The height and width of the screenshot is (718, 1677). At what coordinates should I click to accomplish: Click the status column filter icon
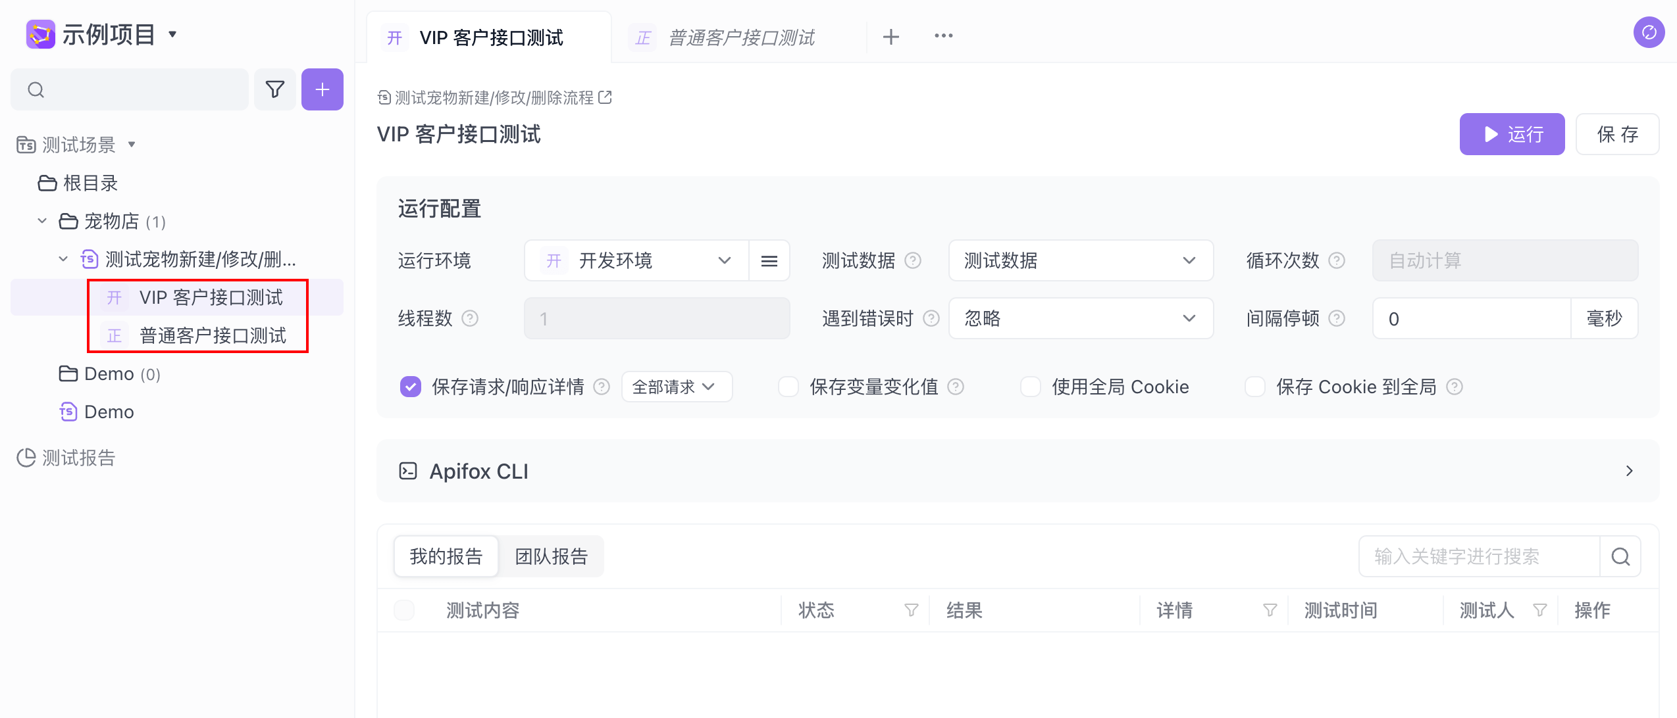tap(911, 611)
